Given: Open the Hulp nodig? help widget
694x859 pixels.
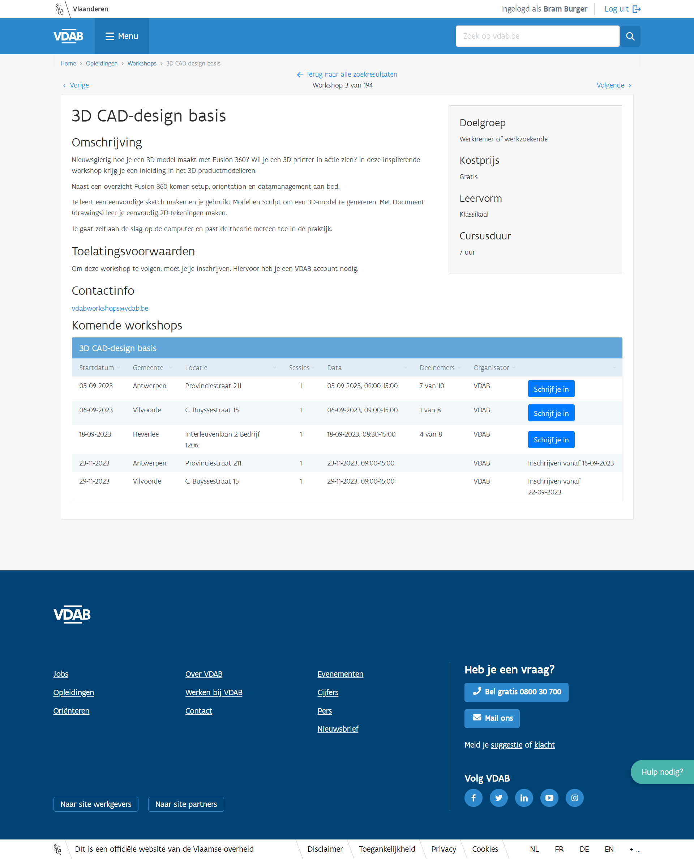Looking at the screenshot, I should 661,772.
